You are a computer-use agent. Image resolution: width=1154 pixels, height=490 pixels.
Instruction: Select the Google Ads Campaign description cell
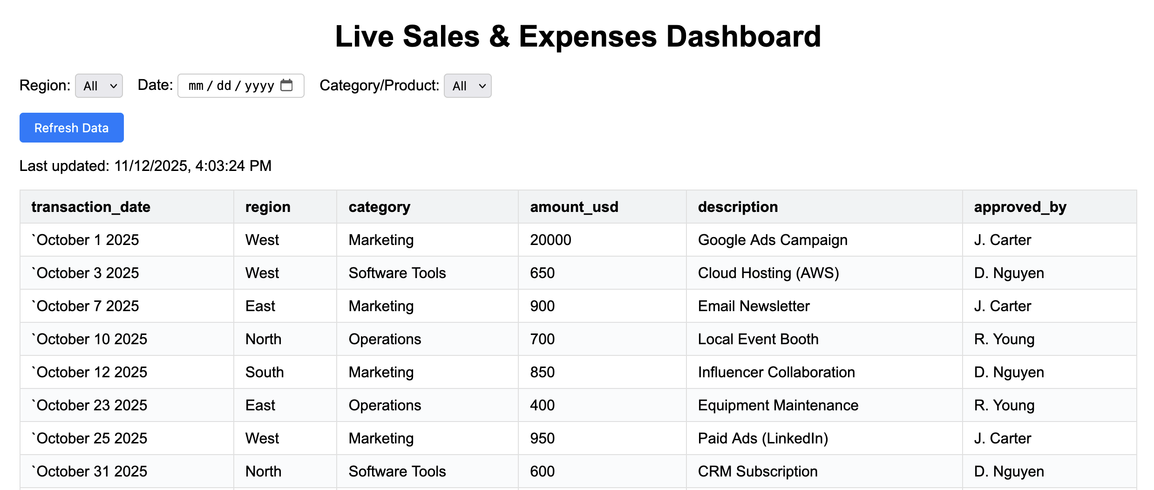[x=773, y=240]
